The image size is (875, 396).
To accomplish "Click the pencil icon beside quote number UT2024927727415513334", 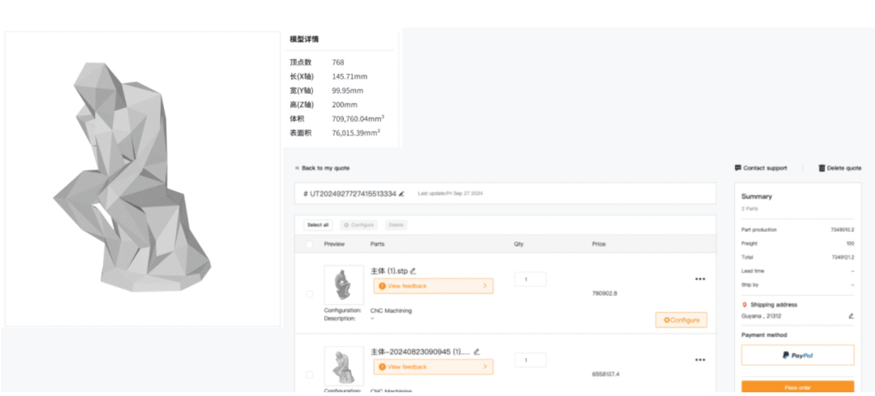I will click(402, 194).
